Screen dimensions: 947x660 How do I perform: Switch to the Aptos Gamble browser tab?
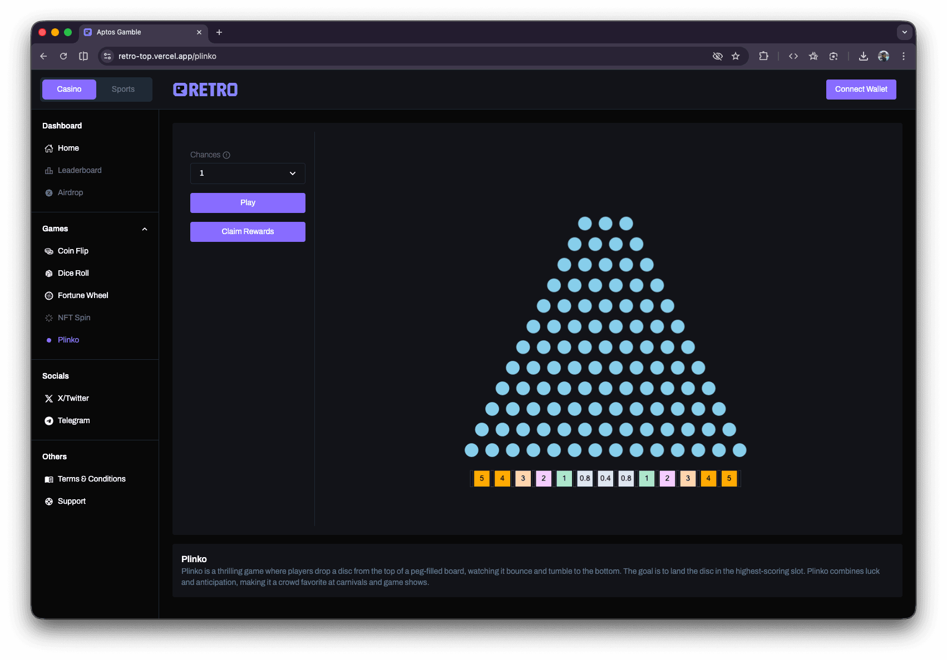(x=119, y=32)
